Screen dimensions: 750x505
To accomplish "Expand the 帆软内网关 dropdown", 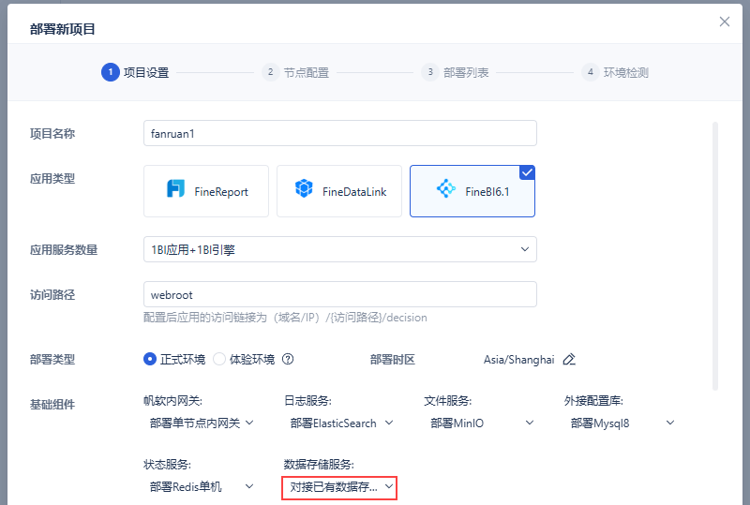I will [x=202, y=423].
